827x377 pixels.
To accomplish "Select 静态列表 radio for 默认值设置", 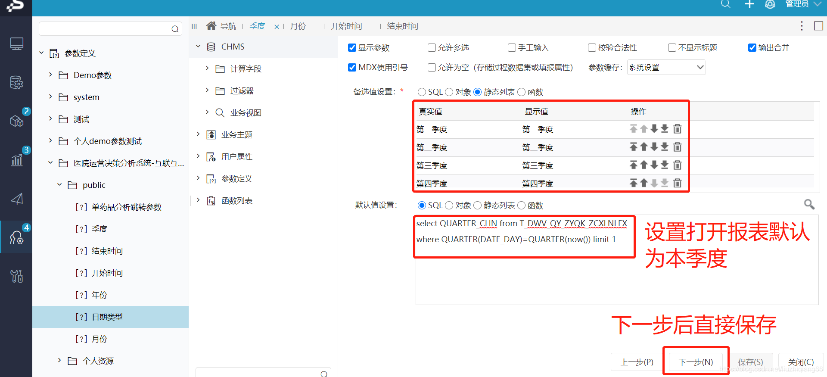I will click(x=477, y=205).
